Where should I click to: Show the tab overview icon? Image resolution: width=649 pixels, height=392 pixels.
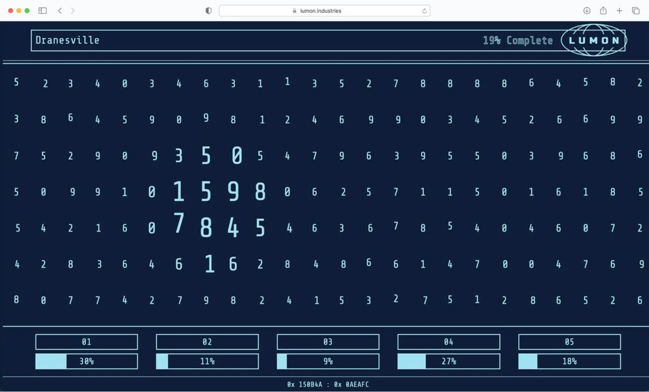pyautogui.click(x=636, y=10)
